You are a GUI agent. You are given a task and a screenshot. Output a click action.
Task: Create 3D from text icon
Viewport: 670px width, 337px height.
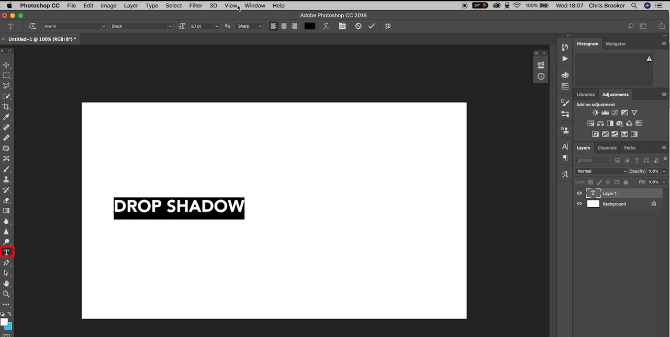point(388,26)
